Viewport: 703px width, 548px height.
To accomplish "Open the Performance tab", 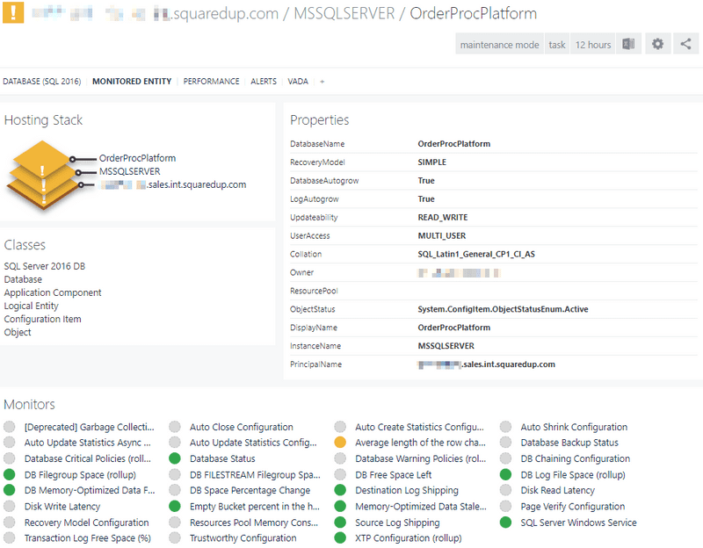I will 211,82.
